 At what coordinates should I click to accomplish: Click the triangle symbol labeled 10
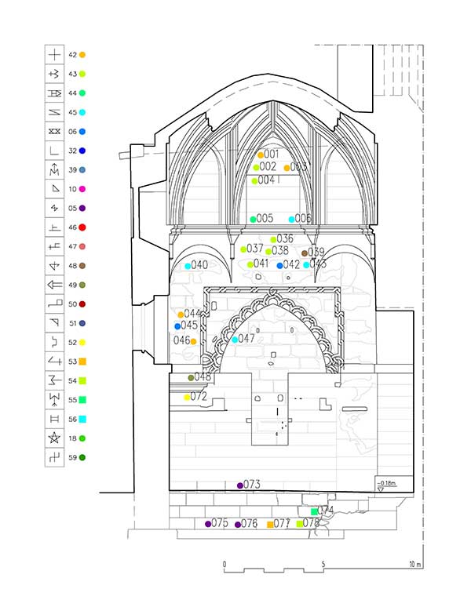tap(55, 189)
